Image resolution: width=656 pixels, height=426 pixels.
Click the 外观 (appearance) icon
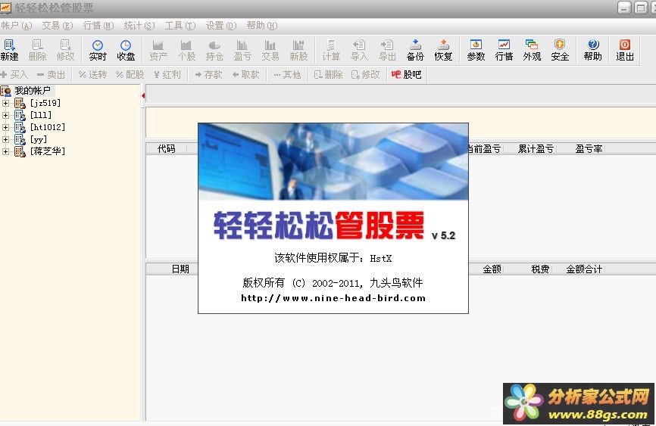pyautogui.click(x=532, y=50)
